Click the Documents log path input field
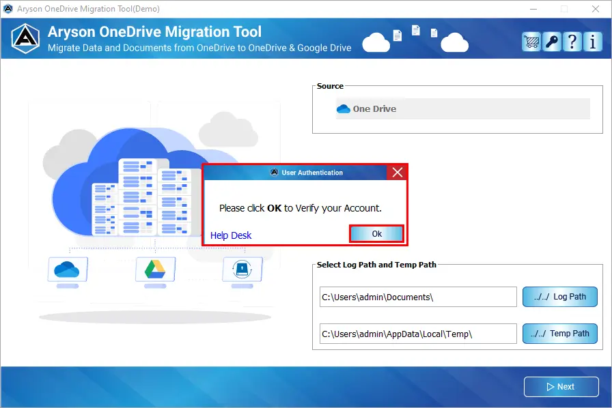 pyautogui.click(x=417, y=297)
